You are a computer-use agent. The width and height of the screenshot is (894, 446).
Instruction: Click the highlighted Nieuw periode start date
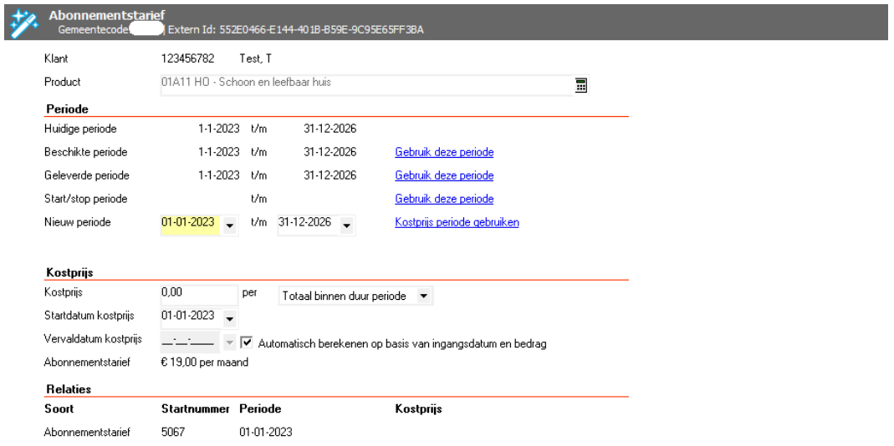pyautogui.click(x=189, y=223)
